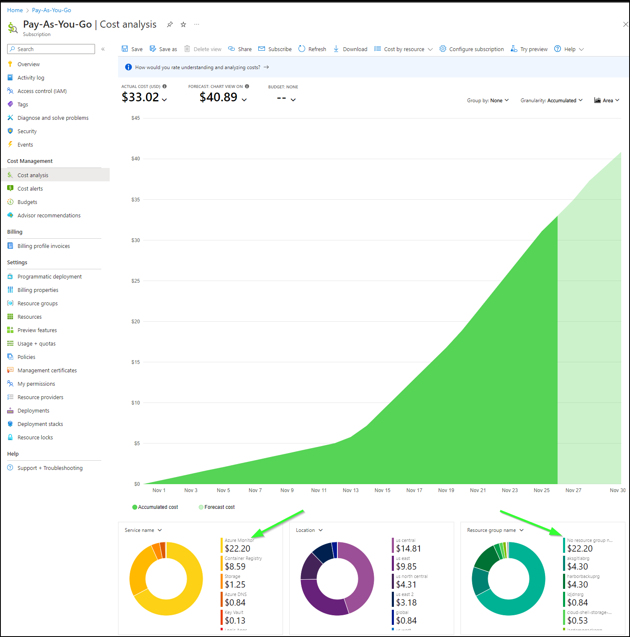Collapse the left sidebar with double chevron
The height and width of the screenshot is (637, 630).
tap(103, 49)
